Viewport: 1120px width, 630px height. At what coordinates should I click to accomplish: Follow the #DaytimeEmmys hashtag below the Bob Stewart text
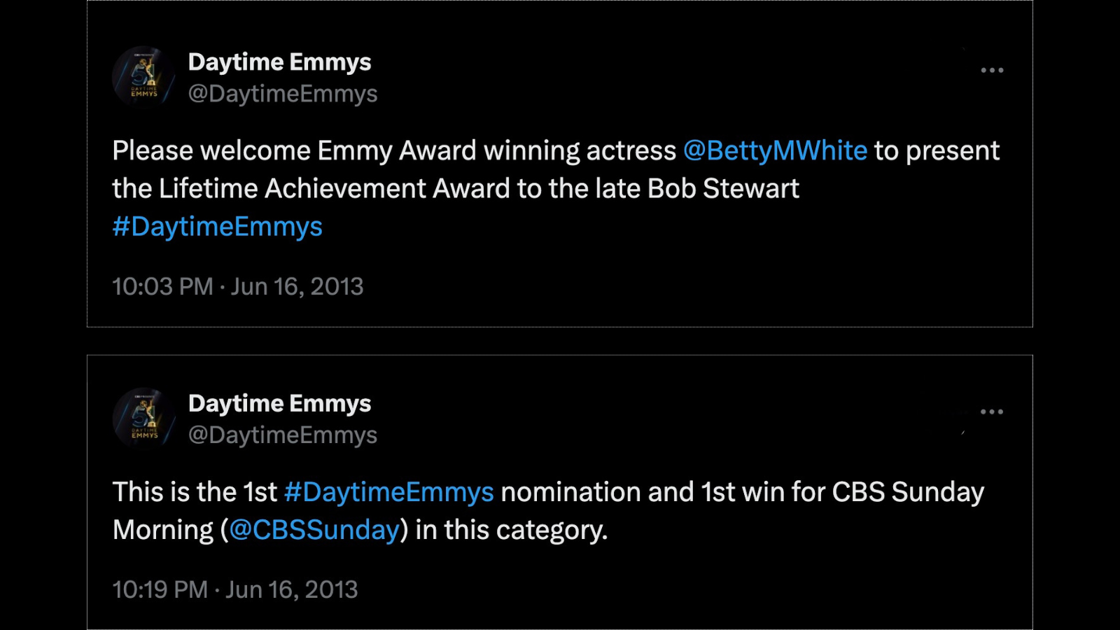pyautogui.click(x=218, y=227)
